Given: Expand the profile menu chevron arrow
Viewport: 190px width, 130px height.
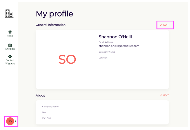Looking at the screenshot, I should 15,121.
